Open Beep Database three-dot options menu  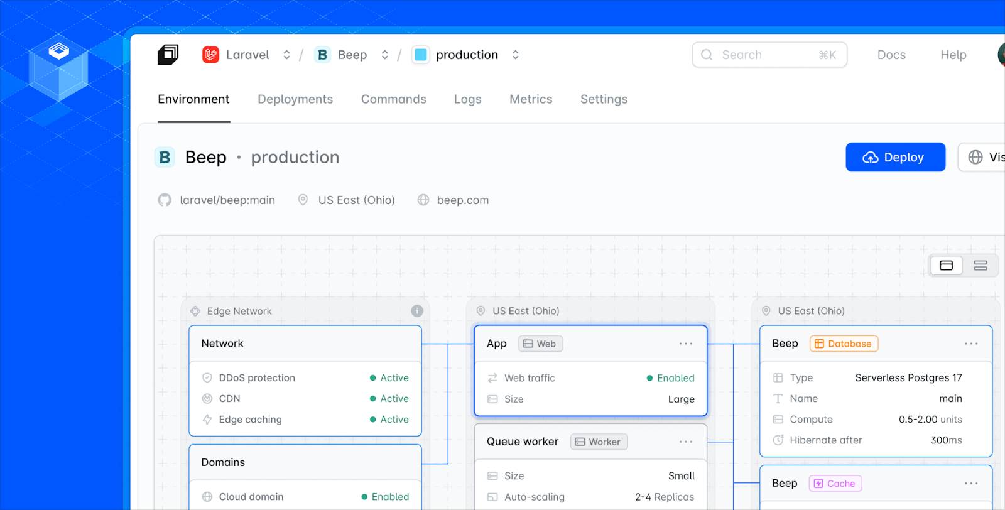click(971, 344)
